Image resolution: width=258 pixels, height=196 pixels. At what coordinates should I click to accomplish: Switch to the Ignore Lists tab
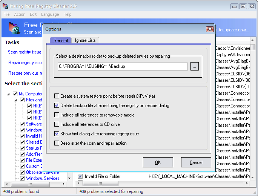pos(85,40)
